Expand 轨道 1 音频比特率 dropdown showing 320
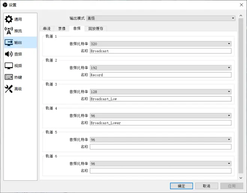 tap(161, 44)
